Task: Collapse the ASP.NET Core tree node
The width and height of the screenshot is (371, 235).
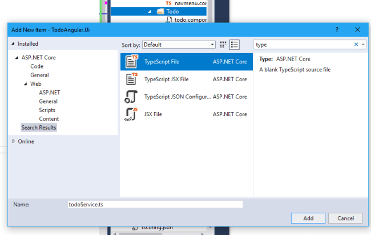Action: (17, 58)
